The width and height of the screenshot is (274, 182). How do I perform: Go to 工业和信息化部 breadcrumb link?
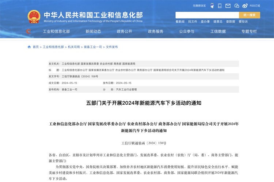click(x=53, y=47)
